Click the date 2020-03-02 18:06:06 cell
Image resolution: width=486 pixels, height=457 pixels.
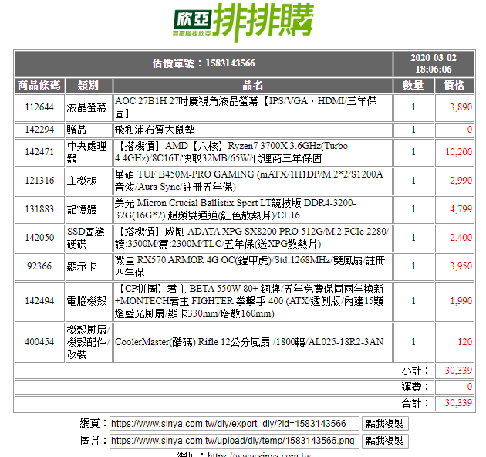tap(434, 63)
